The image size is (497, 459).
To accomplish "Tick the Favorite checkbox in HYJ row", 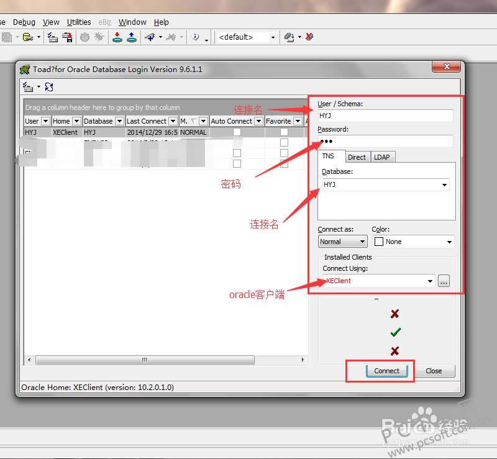I will pos(284,132).
